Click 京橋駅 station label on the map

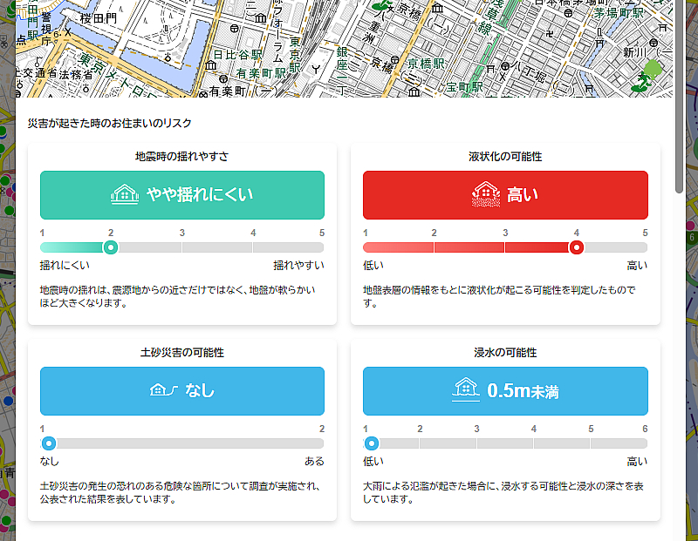pos(426,64)
